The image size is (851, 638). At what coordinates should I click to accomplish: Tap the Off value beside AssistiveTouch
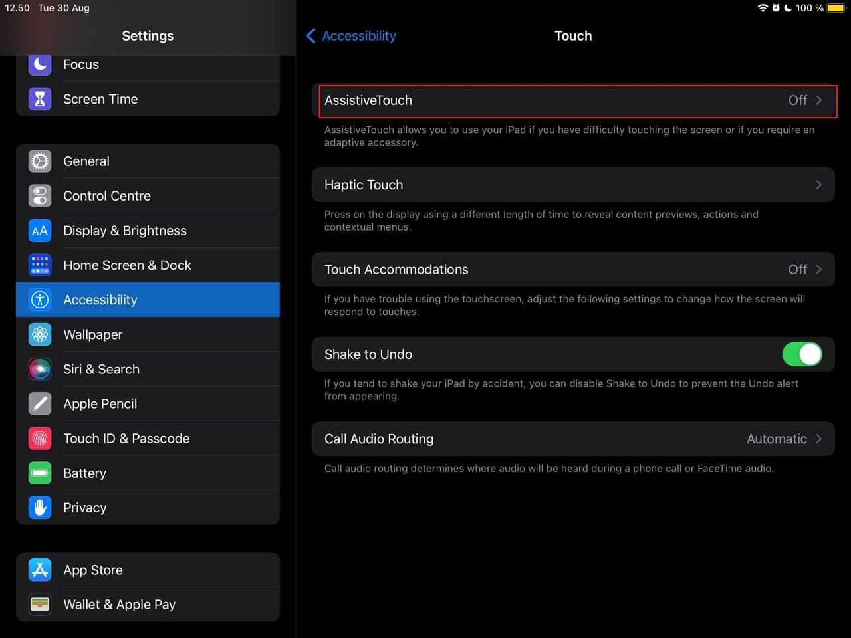pos(798,100)
